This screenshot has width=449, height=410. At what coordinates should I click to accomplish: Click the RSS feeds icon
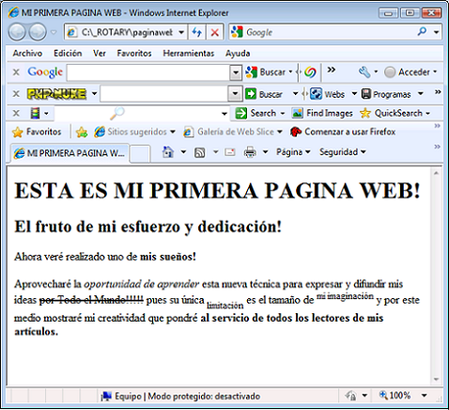[x=200, y=152]
